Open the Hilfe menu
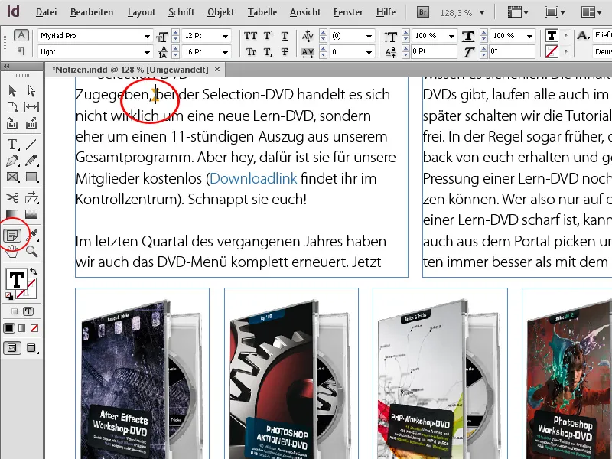Image resolution: width=612 pixels, height=459 pixels. pyautogui.click(x=386, y=12)
